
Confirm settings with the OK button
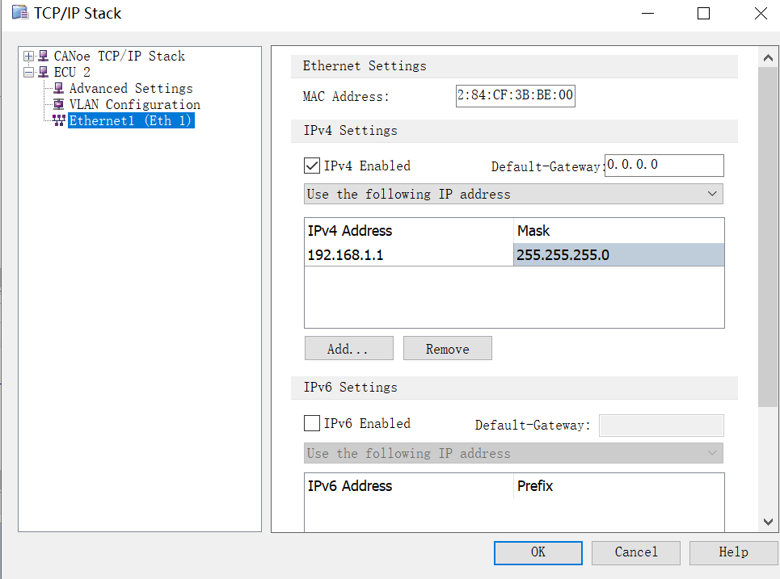538,552
